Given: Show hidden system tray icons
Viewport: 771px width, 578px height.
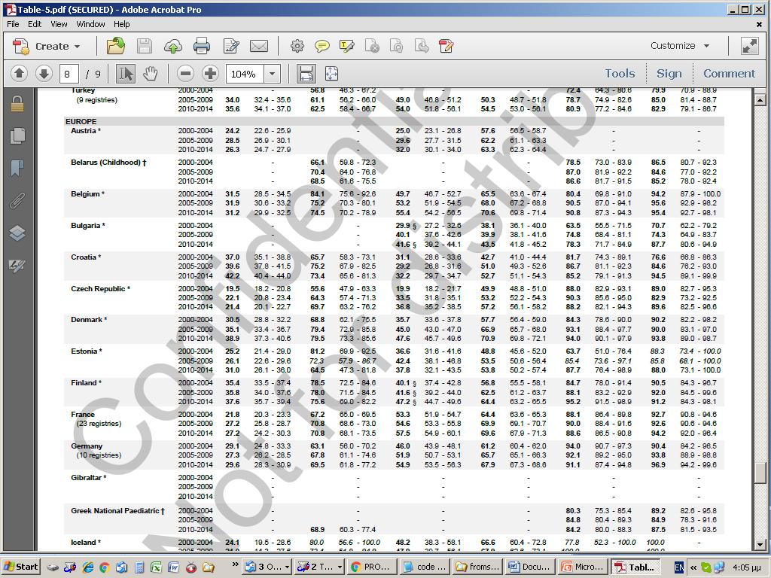Looking at the screenshot, I should coord(693,567).
